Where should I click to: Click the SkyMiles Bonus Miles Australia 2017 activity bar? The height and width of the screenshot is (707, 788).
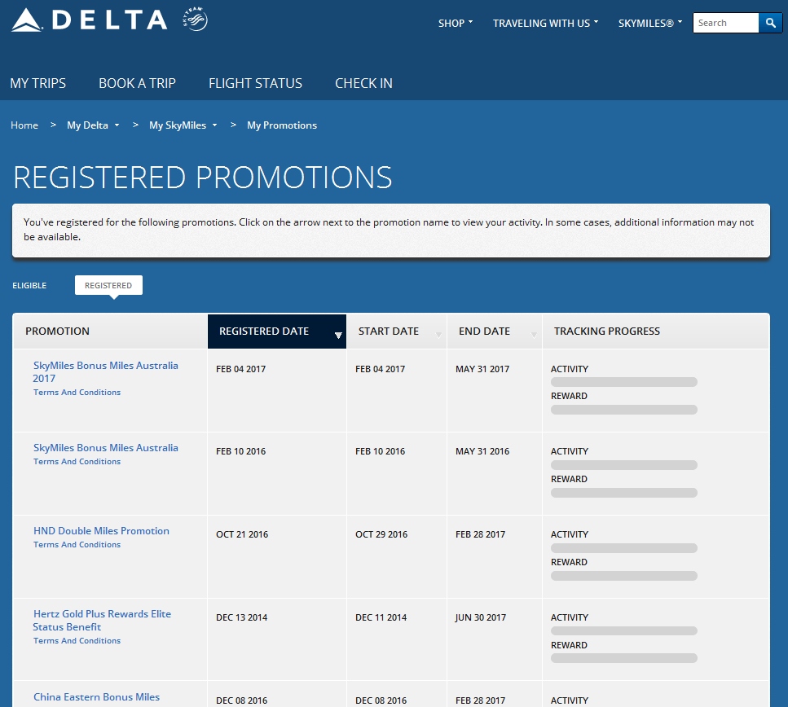tap(623, 381)
